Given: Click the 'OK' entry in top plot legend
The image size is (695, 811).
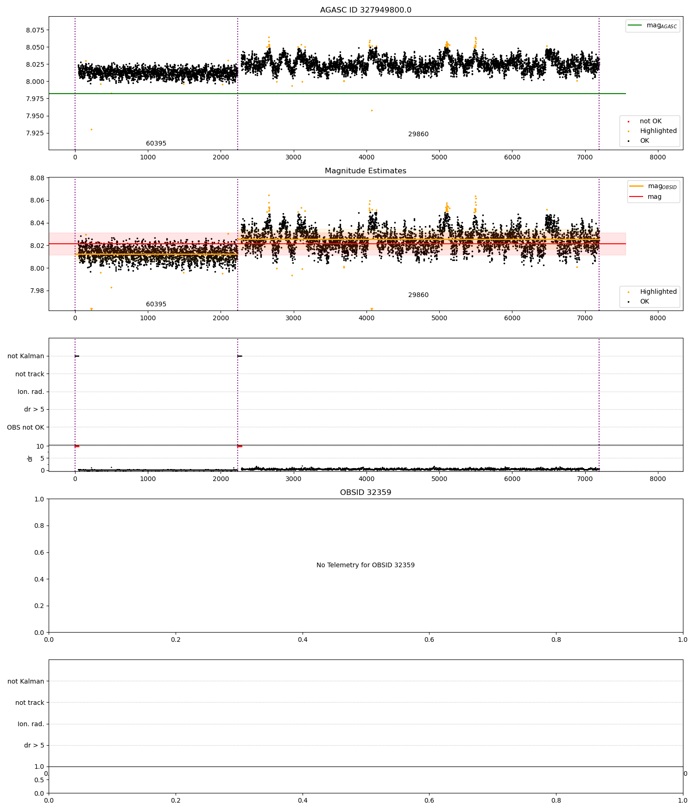Looking at the screenshot, I should tap(644, 141).
